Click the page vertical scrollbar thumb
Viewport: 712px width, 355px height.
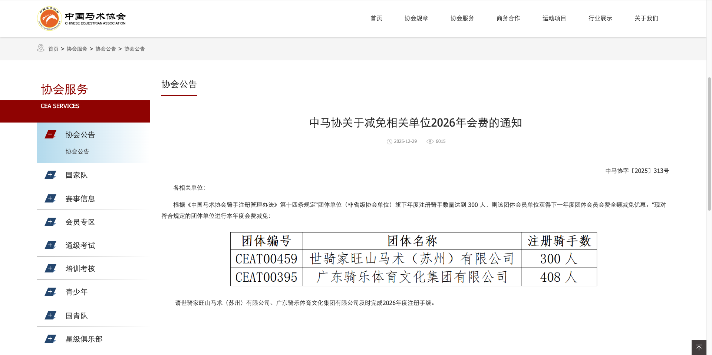(709, 144)
